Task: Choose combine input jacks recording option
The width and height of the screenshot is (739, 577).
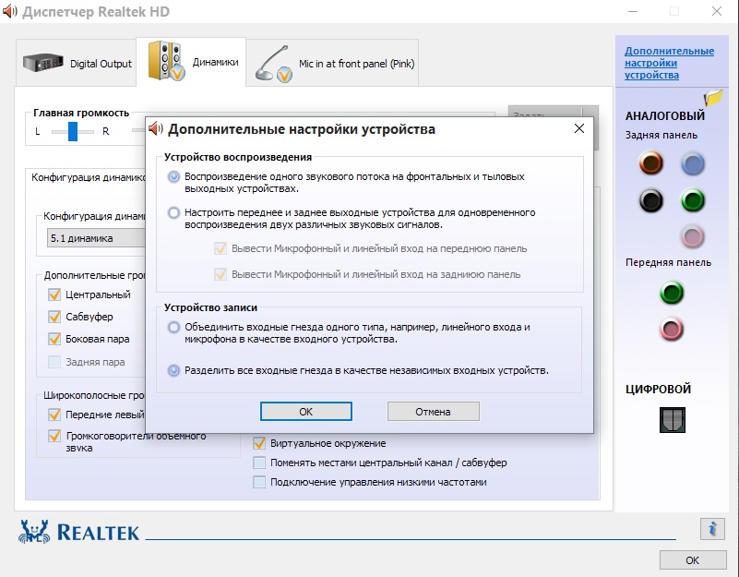Action: point(174,327)
